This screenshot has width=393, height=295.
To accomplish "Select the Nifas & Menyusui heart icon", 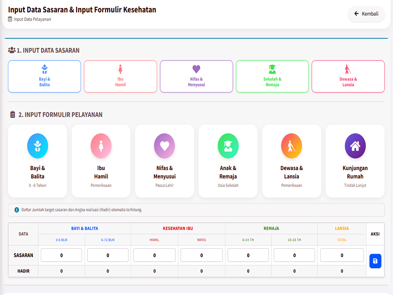I will [x=165, y=146].
